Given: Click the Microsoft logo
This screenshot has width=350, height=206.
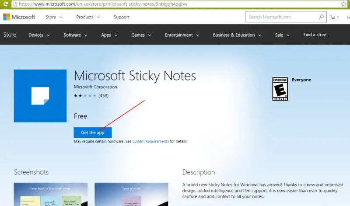Looking at the screenshot, I should click(19, 17).
